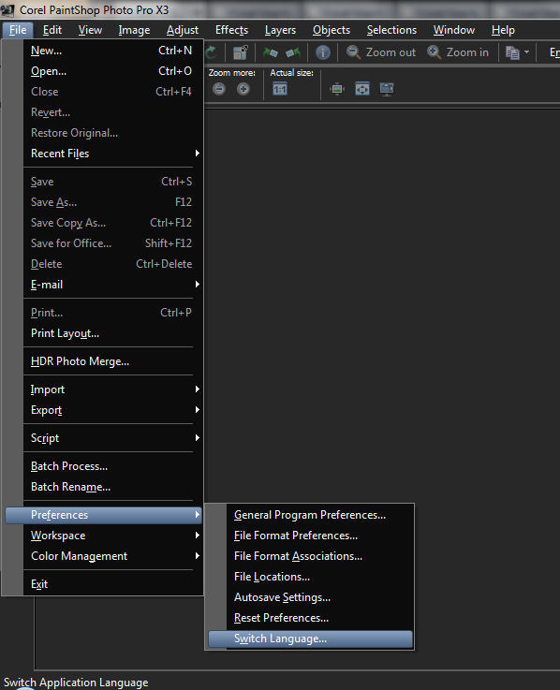Expand the Import submenu
The height and width of the screenshot is (690, 560).
[x=113, y=389]
